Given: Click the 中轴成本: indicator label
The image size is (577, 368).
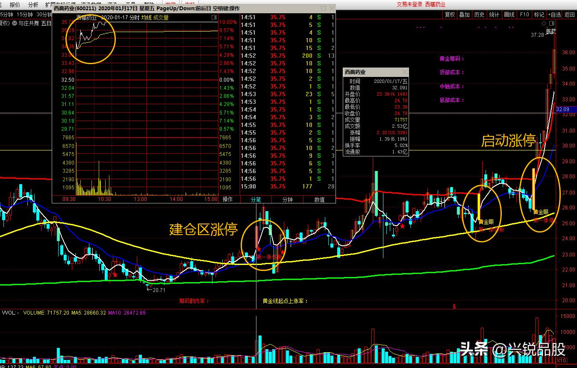Looking at the screenshot, I should click(x=452, y=86).
